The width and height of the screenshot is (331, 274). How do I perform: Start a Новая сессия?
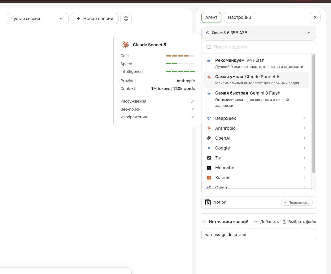click(94, 19)
